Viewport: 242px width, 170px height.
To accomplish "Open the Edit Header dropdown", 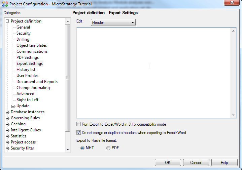I will (x=113, y=23).
